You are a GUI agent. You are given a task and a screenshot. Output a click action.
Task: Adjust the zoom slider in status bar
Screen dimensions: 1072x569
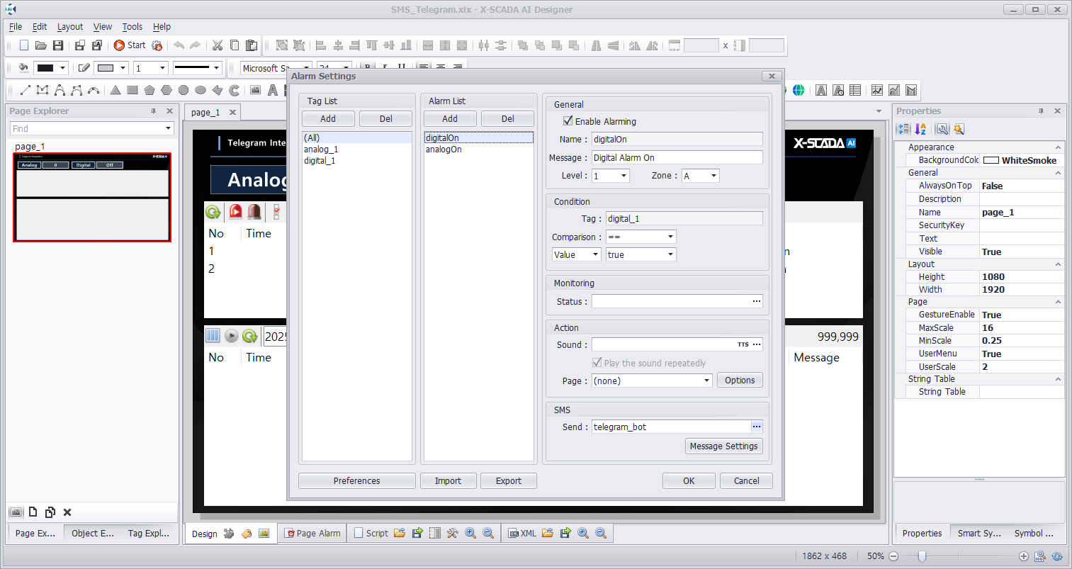[x=922, y=556]
